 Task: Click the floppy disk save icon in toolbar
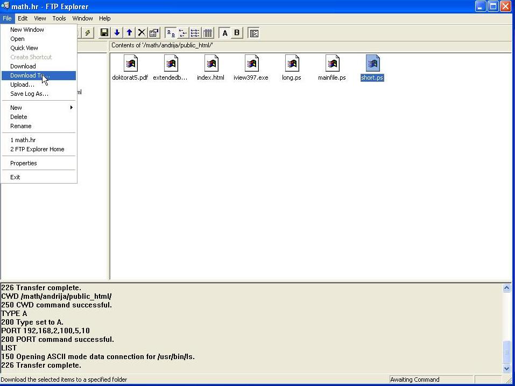(104, 33)
